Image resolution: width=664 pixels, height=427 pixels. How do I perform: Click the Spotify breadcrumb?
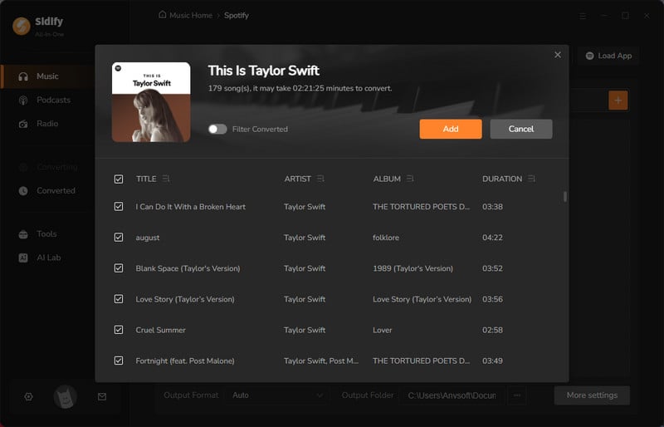coord(237,15)
